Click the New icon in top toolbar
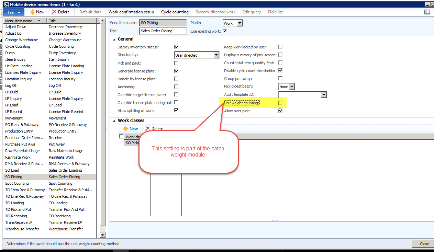 (32, 12)
